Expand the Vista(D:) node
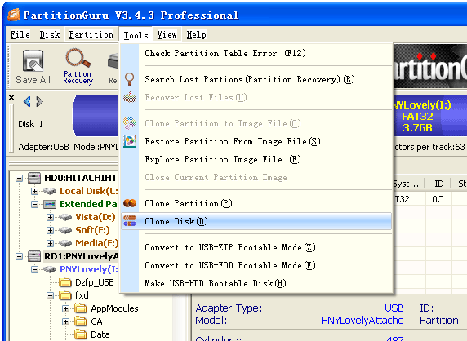The image size is (467, 341). coord(50,218)
